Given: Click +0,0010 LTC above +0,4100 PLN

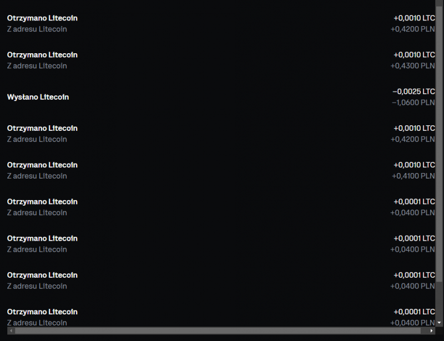Looking at the screenshot, I should click(x=414, y=165).
